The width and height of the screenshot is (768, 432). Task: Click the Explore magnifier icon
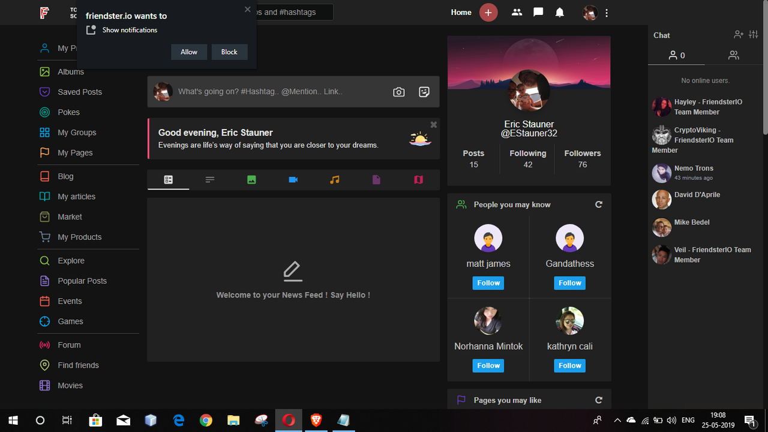click(x=44, y=261)
